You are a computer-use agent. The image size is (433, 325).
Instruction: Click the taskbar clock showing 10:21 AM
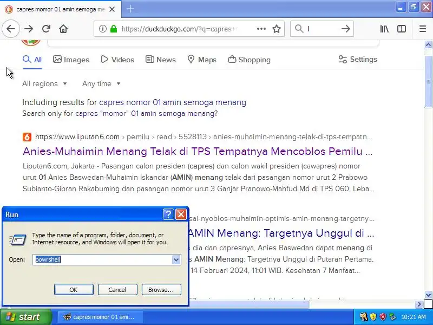[413, 317]
